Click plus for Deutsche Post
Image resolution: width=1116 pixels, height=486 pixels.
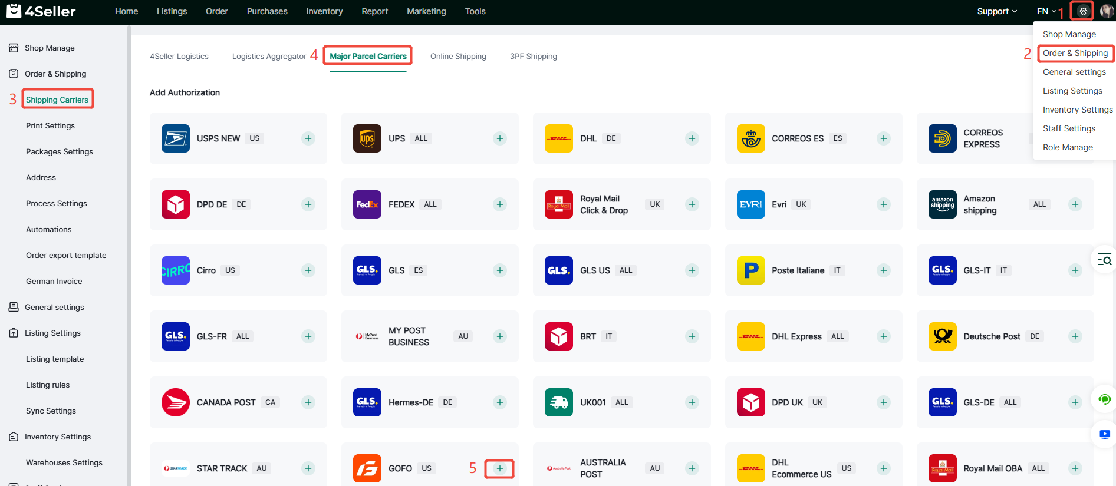coord(1075,336)
